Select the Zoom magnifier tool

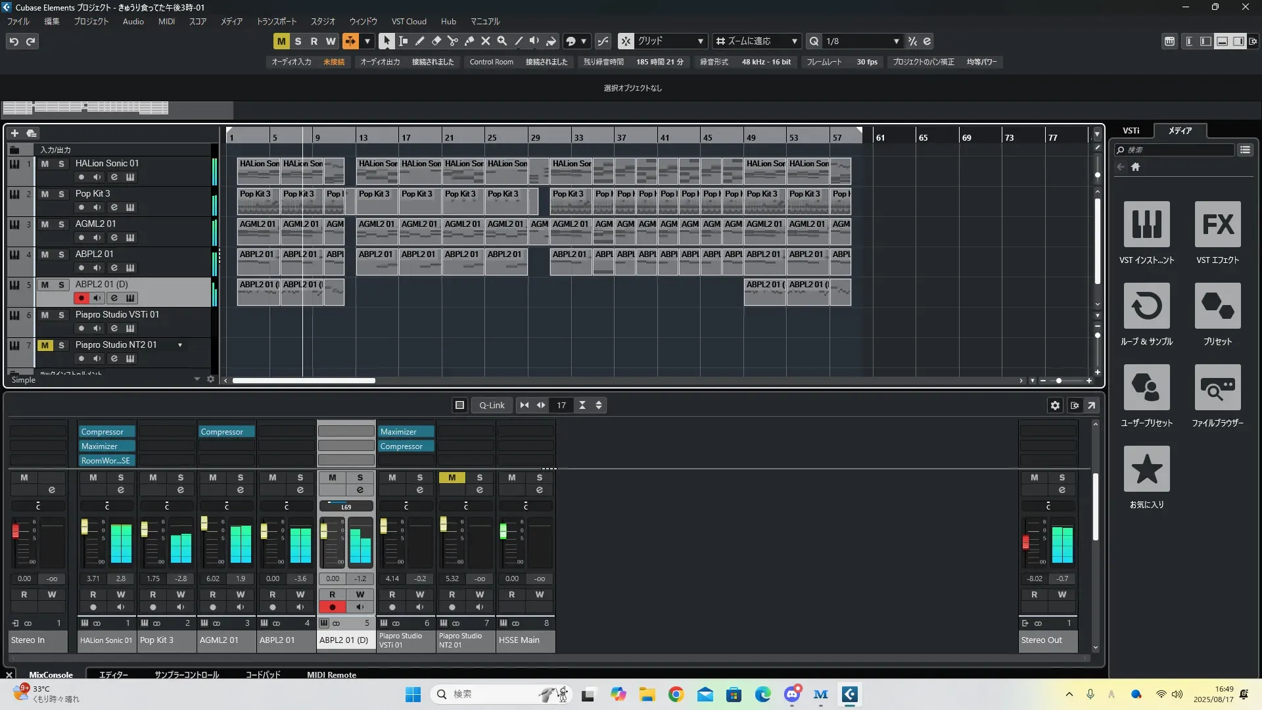click(x=502, y=41)
